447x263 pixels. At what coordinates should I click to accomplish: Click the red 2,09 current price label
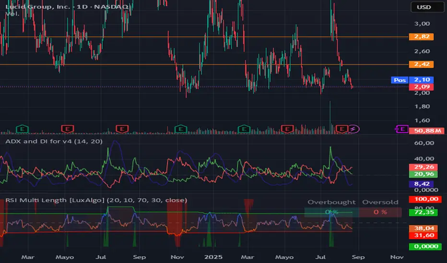pyautogui.click(x=422, y=87)
